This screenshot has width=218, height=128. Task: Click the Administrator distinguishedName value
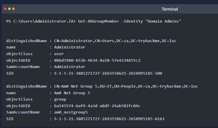pos(115,41)
